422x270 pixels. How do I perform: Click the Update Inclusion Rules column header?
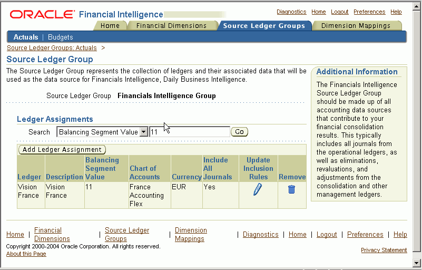(258, 168)
